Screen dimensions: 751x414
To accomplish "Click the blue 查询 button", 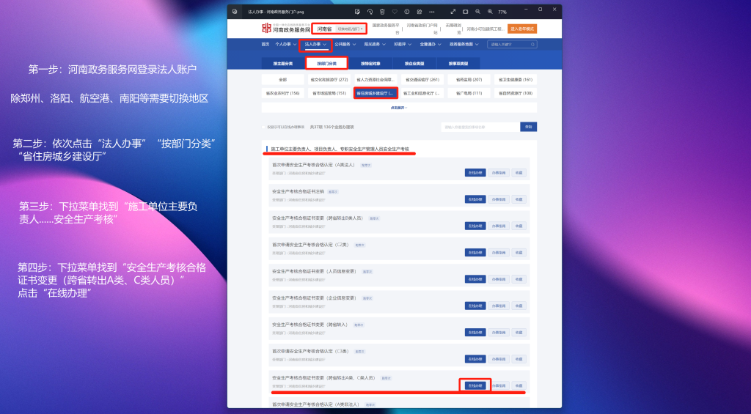I will tap(528, 127).
